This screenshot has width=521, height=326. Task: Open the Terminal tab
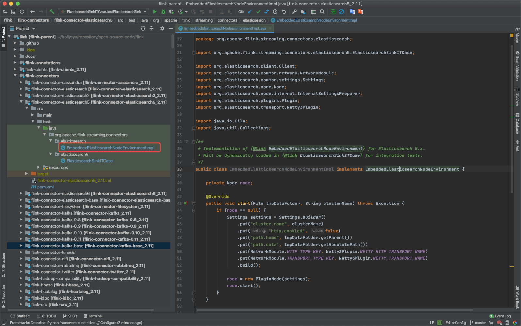pos(93,316)
